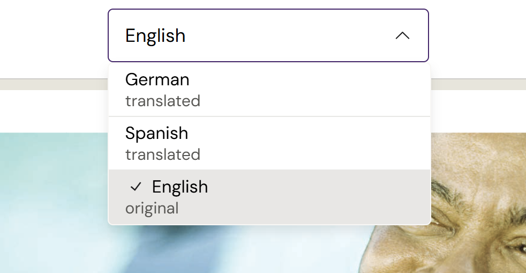Click the selected "English" text in the combo box
Image resolution: width=526 pixels, height=273 pixels.
[x=155, y=36]
